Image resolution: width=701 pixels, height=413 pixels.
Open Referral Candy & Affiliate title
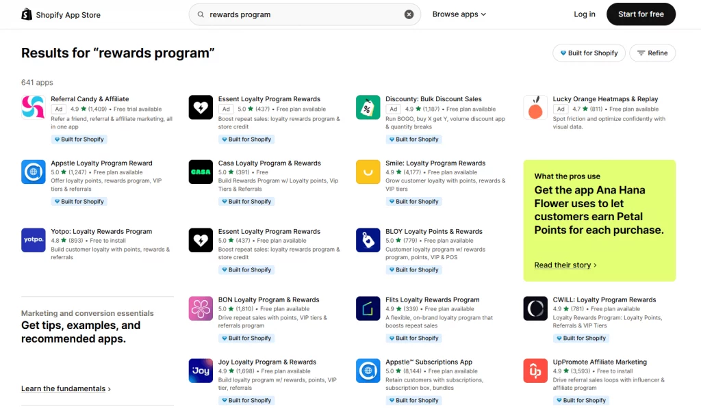(x=90, y=99)
